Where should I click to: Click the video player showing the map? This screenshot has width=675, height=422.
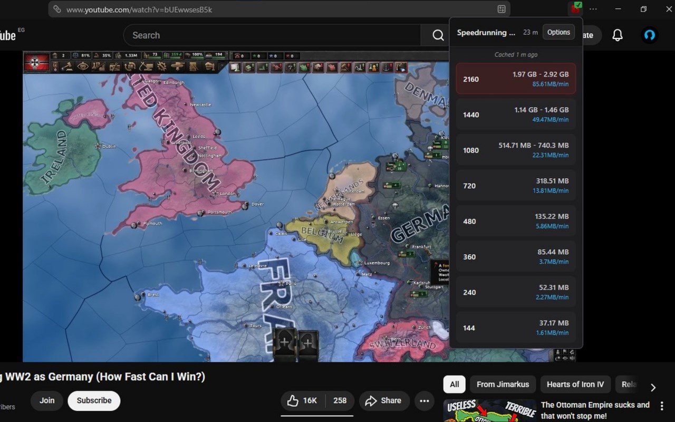tap(236, 206)
